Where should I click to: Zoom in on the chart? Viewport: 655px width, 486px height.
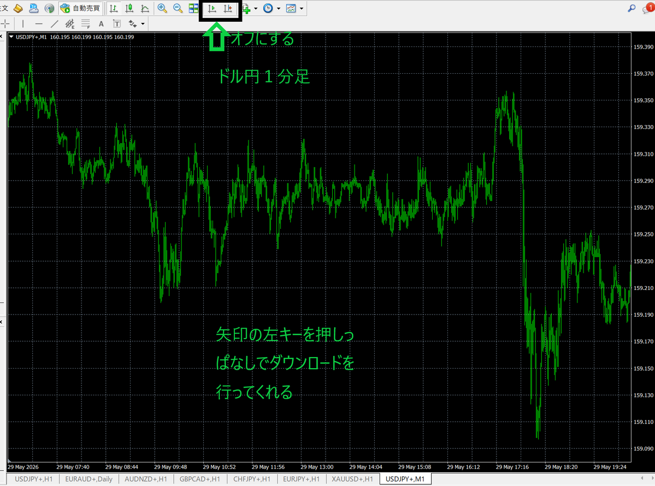coord(162,8)
